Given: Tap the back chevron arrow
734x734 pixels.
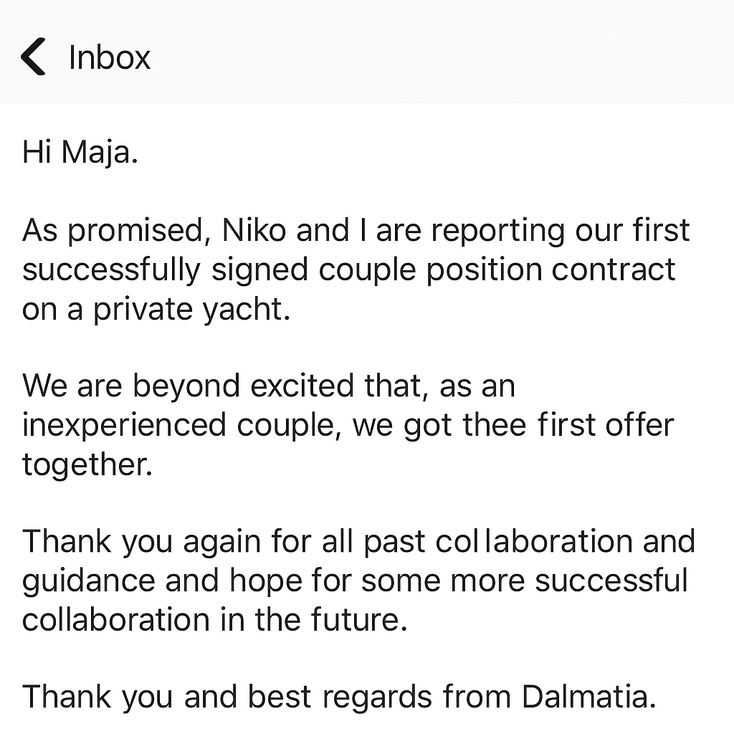Looking at the screenshot, I should [x=33, y=57].
